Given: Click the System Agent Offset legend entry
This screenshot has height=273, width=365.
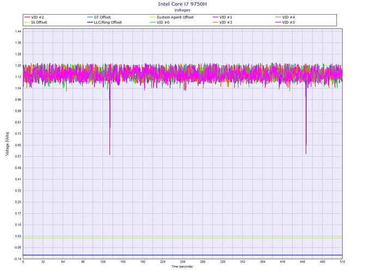Looking at the screenshot, I should pos(172,17).
